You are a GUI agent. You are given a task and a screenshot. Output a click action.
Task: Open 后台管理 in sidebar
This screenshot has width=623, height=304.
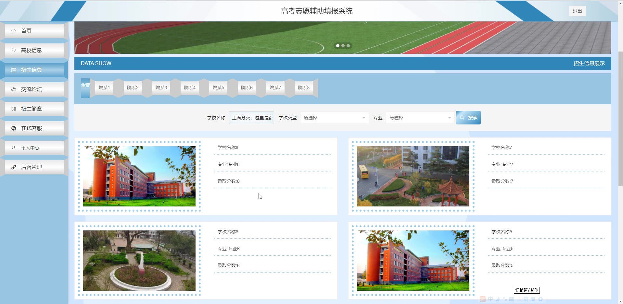pyautogui.click(x=34, y=167)
